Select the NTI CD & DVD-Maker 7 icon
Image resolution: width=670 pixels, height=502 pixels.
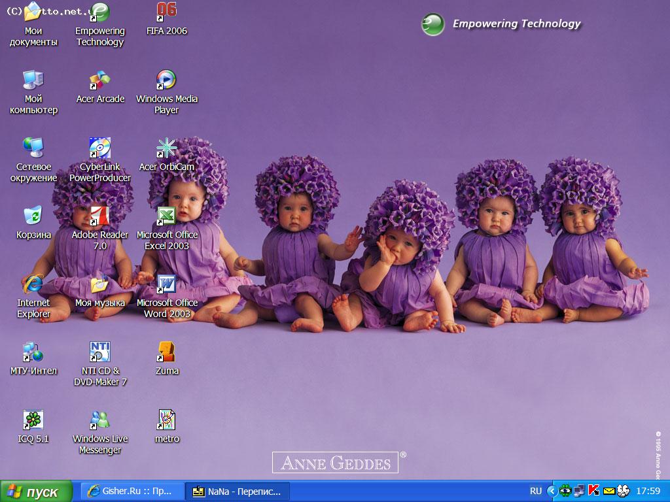pos(100,353)
